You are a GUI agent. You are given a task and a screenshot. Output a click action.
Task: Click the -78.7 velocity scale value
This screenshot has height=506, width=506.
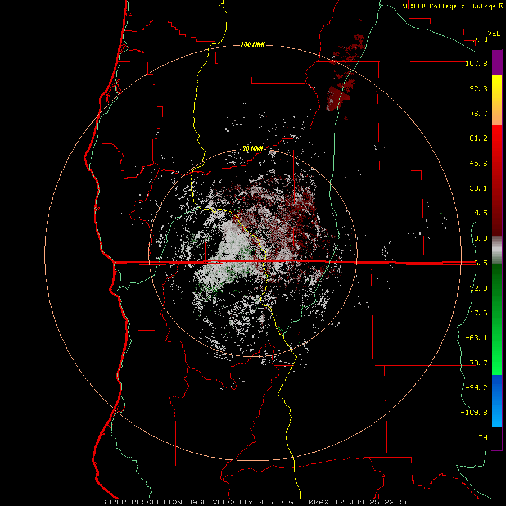[x=476, y=363]
